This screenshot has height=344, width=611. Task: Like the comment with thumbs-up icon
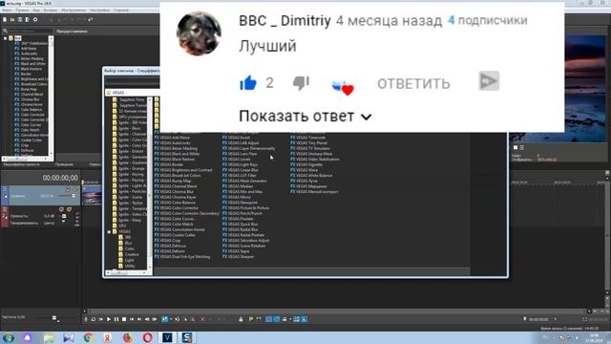click(248, 83)
